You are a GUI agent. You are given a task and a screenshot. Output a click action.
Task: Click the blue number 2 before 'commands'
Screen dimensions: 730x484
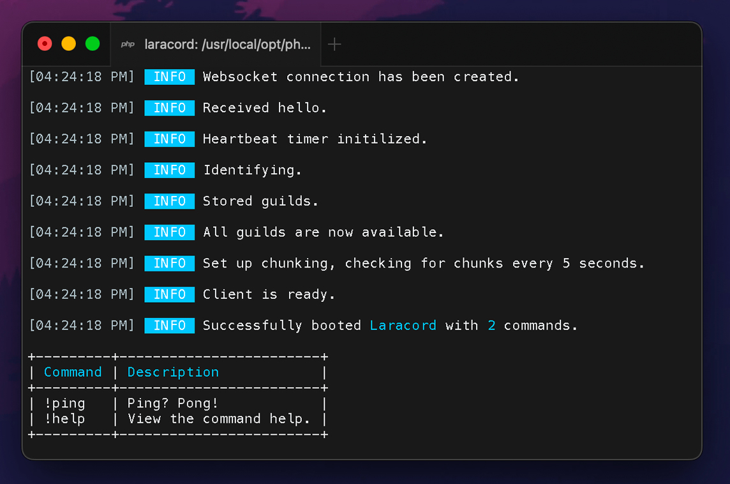click(491, 326)
